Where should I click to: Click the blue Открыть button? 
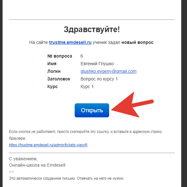coord(92,110)
